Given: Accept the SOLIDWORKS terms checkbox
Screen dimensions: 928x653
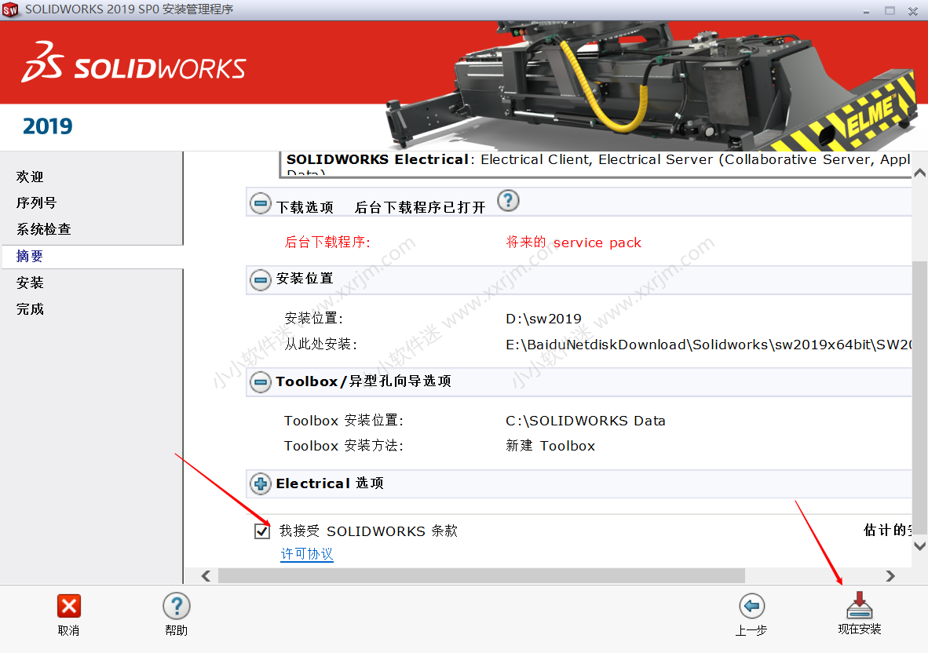Looking at the screenshot, I should (262, 531).
